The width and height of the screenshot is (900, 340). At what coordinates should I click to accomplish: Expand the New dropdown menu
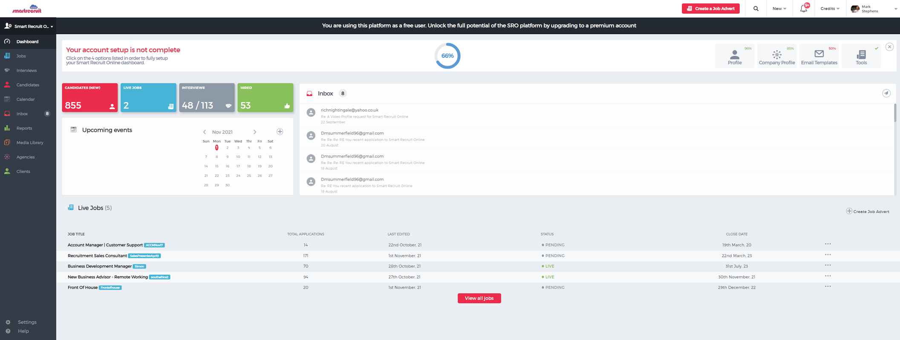tap(779, 9)
